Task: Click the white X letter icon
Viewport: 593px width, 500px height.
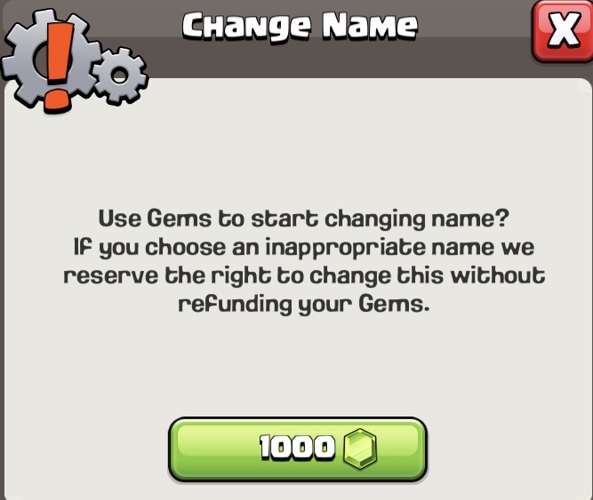Action: click(565, 29)
